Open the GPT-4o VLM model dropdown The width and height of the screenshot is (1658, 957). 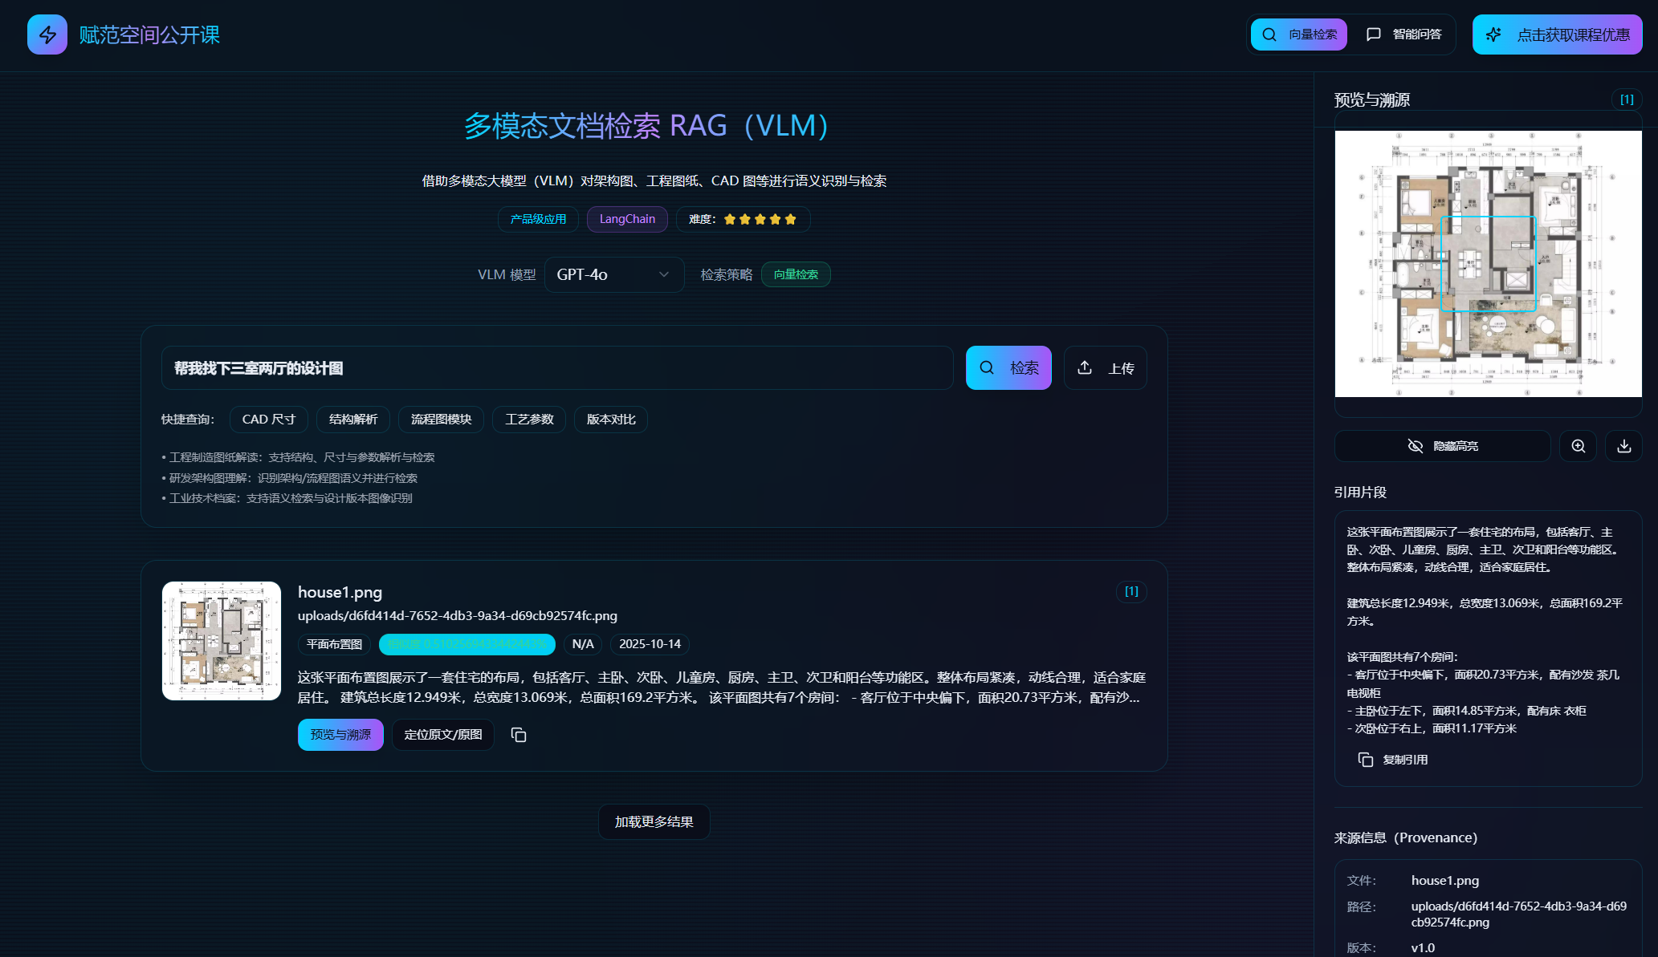click(x=613, y=274)
